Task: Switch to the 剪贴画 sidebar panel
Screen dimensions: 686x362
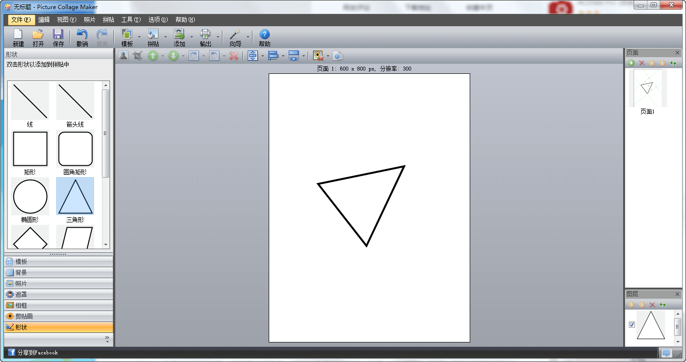Action: click(59, 316)
